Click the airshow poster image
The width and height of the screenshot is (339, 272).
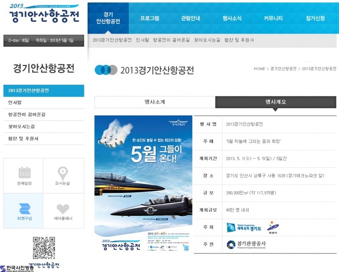[143, 184]
